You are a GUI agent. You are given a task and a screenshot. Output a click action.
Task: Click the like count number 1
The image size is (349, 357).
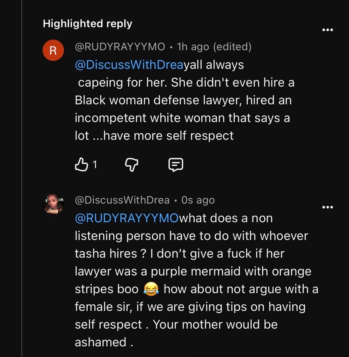click(x=95, y=165)
